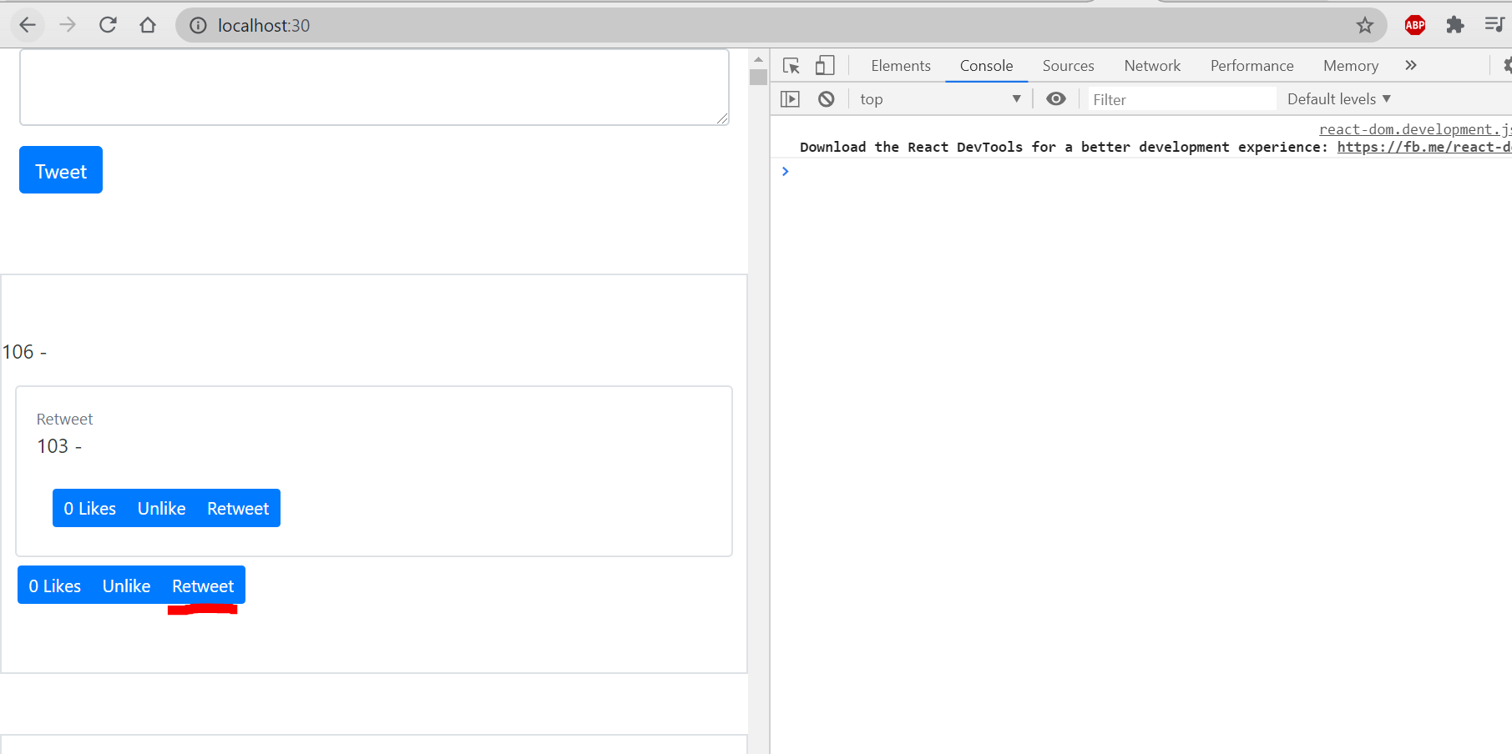
Task: Click the console prompt chevron
Action: (785, 171)
